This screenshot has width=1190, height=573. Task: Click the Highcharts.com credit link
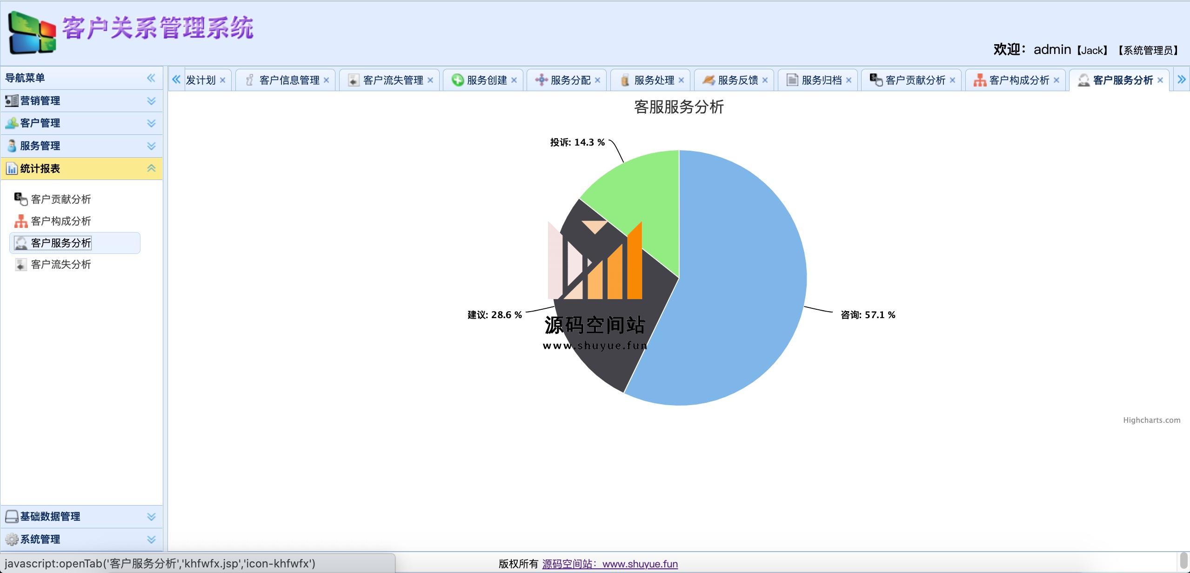coord(1151,420)
